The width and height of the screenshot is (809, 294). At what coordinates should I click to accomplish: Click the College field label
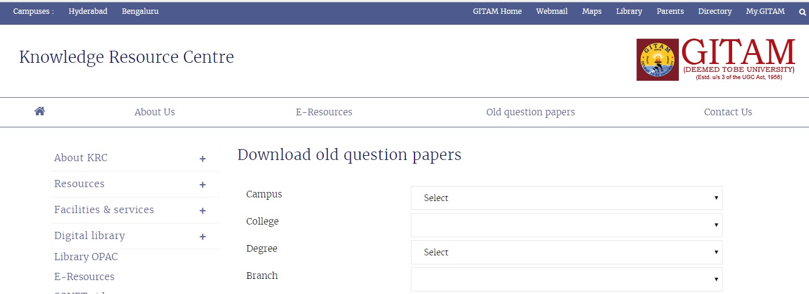(263, 222)
